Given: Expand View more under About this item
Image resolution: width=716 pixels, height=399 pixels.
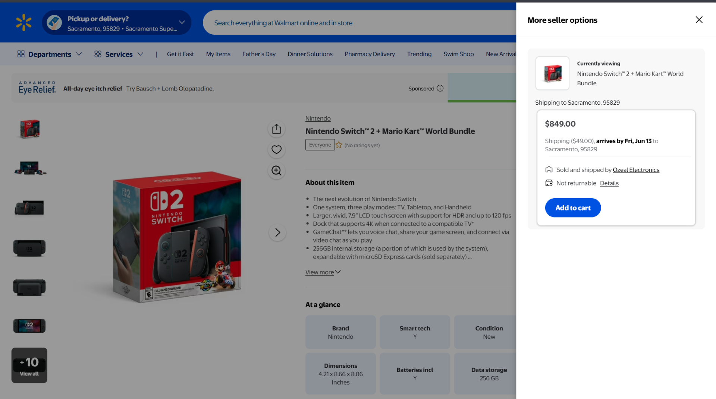Looking at the screenshot, I should (323, 272).
